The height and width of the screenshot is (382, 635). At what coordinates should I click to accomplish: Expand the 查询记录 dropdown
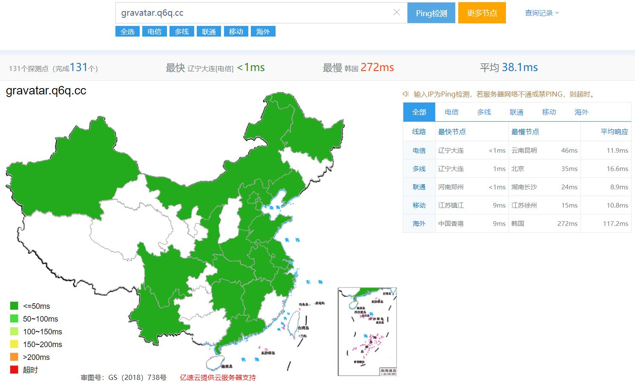[541, 13]
